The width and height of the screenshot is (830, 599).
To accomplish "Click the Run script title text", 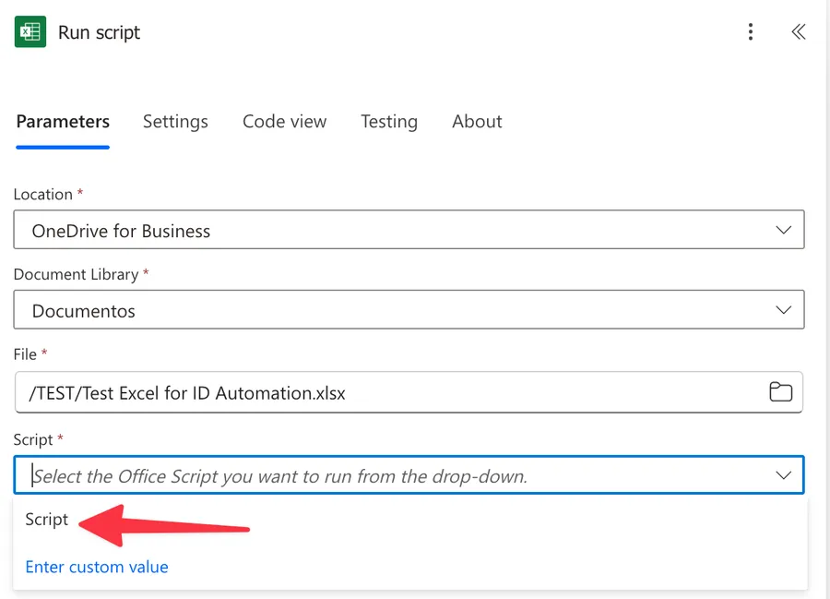I will 97,31.
